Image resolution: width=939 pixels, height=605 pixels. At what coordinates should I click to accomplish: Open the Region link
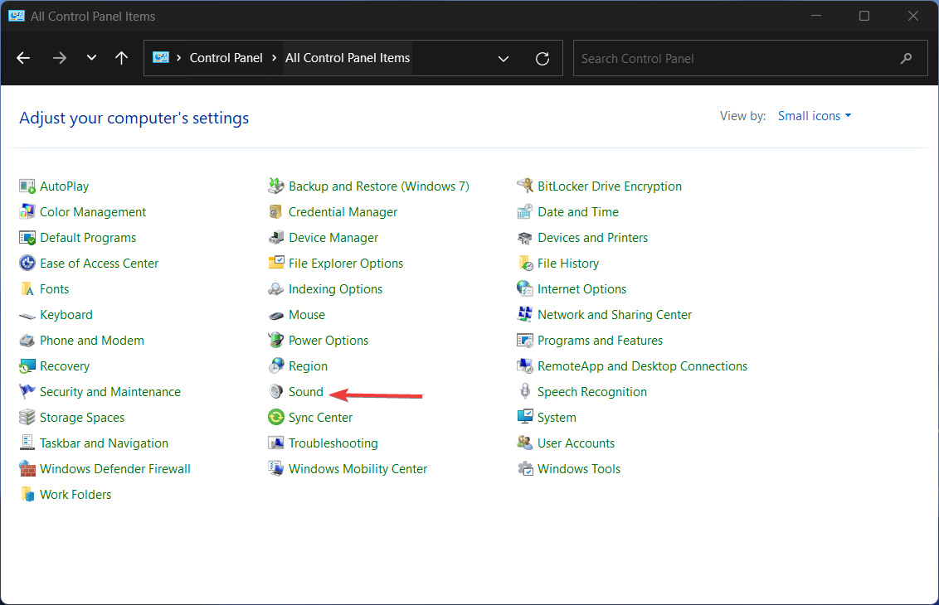tap(308, 366)
